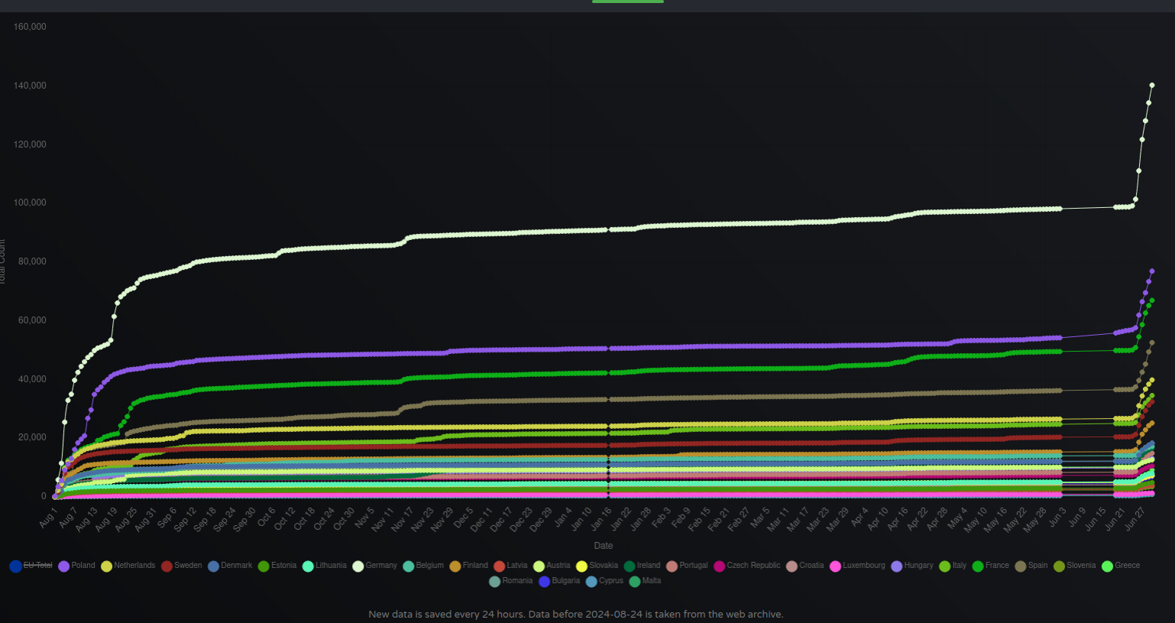The image size is (1175, 623).
Task: Click the Date axis title
Action: 604,546
